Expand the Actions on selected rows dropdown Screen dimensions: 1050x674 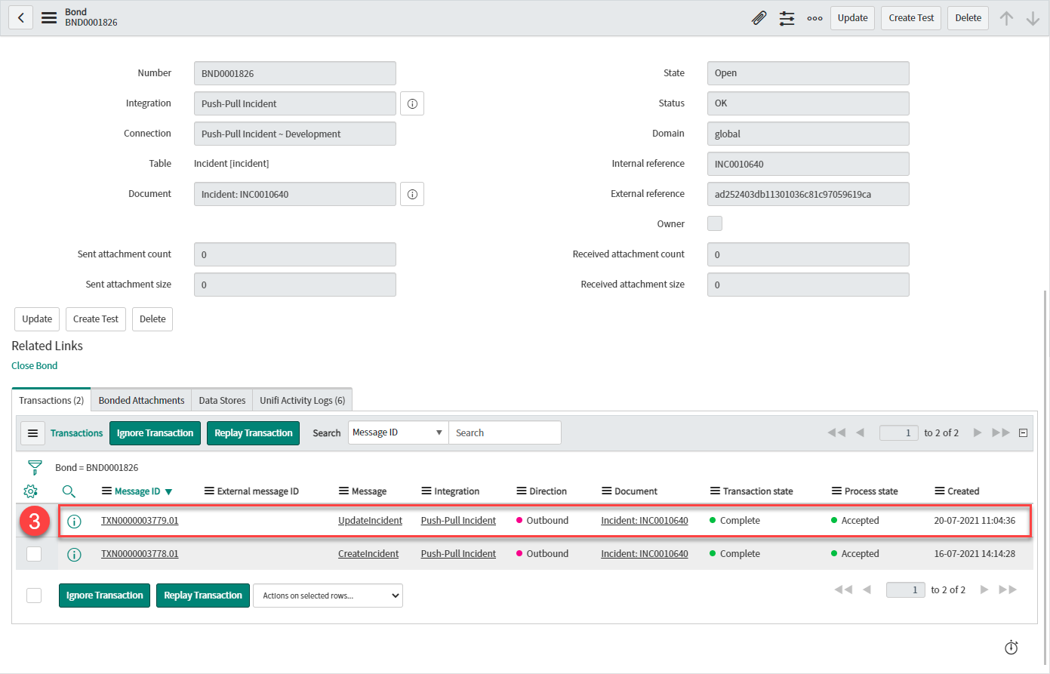pyautogui.click(x=328, y=596)
